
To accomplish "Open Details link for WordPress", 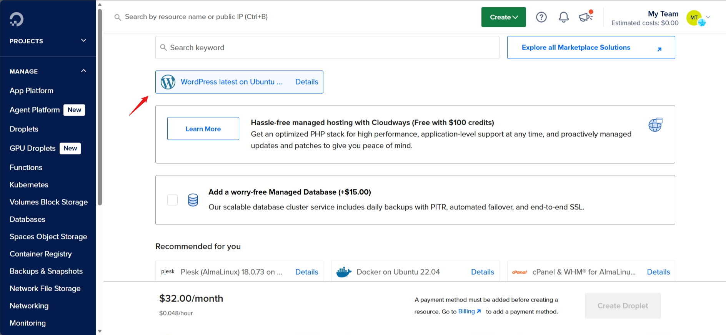I will (306, 82).
